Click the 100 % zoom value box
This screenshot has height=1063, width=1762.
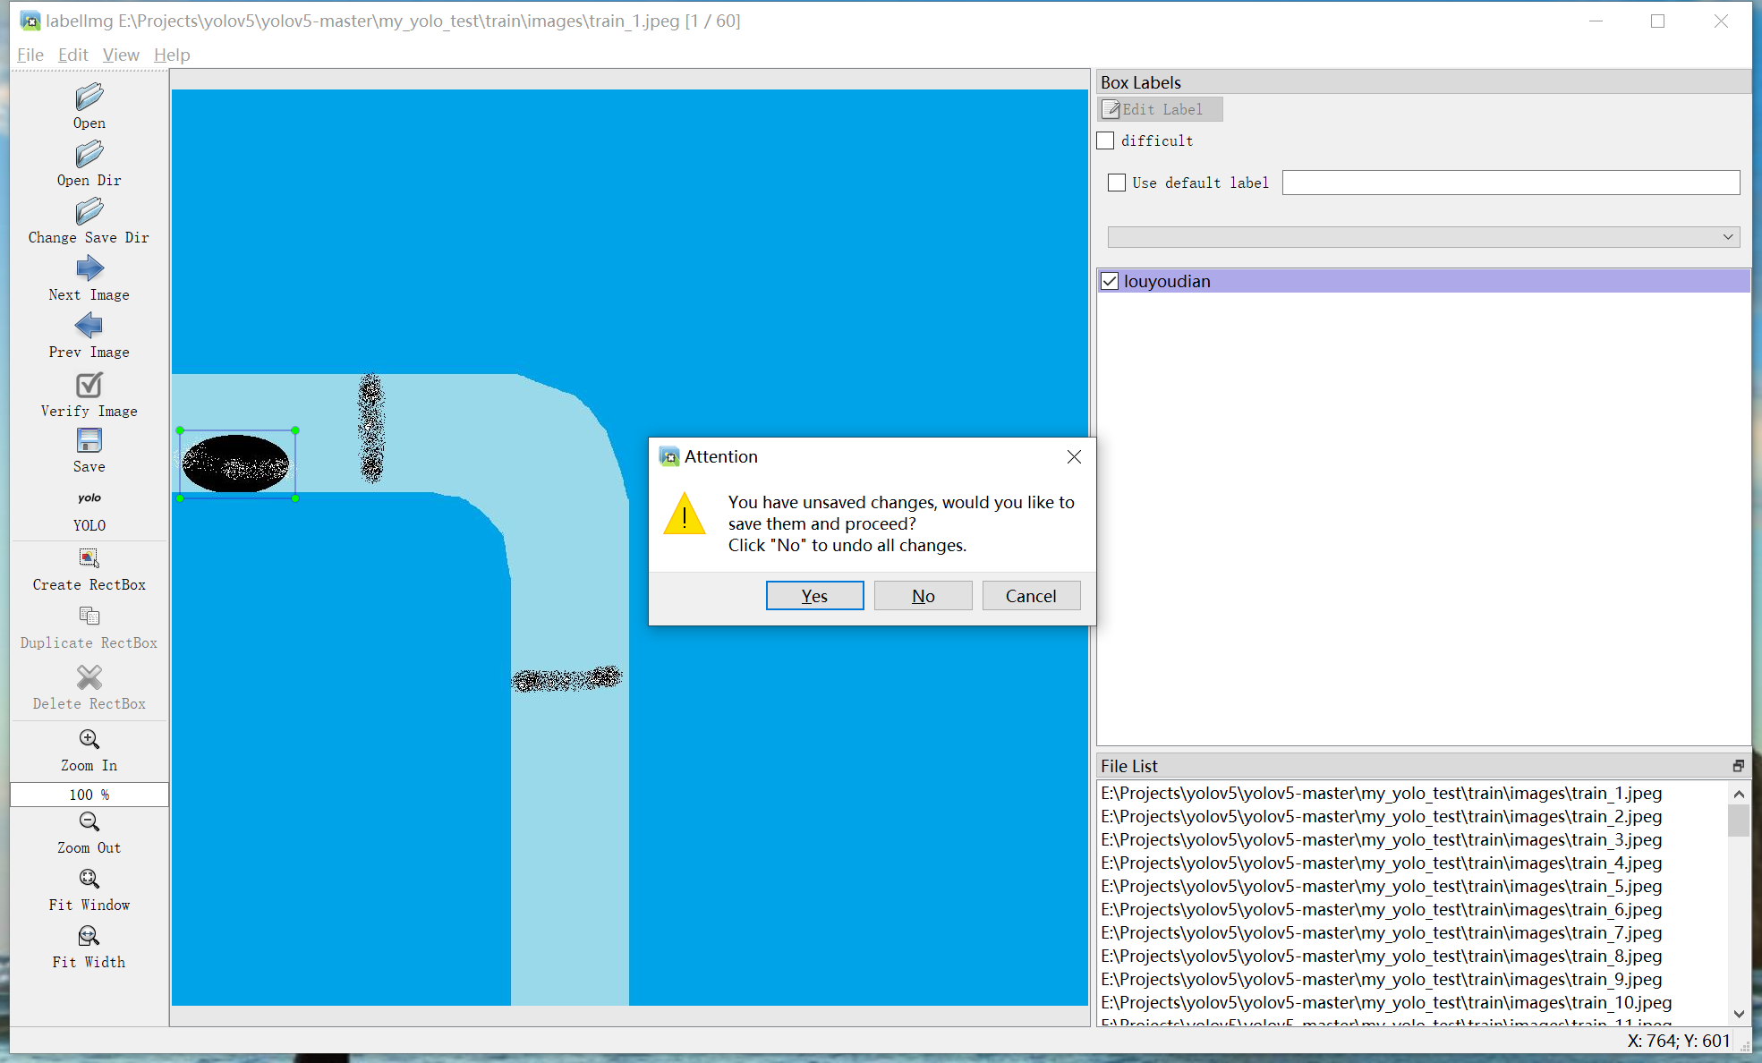(89, 795)
